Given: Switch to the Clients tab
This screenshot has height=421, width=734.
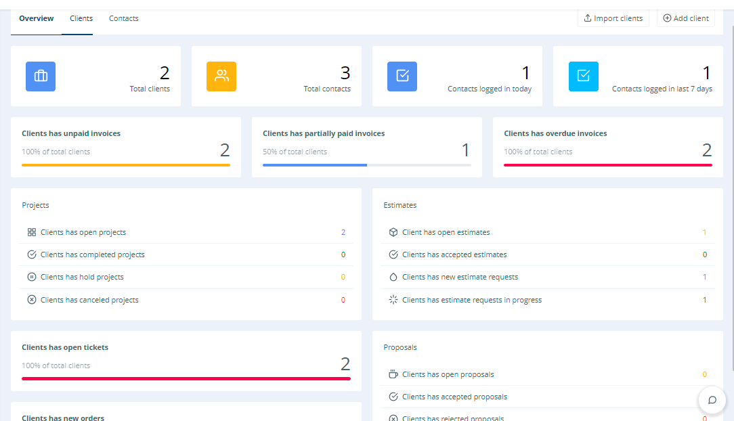Looking at the screenshot, I should 81,18.
